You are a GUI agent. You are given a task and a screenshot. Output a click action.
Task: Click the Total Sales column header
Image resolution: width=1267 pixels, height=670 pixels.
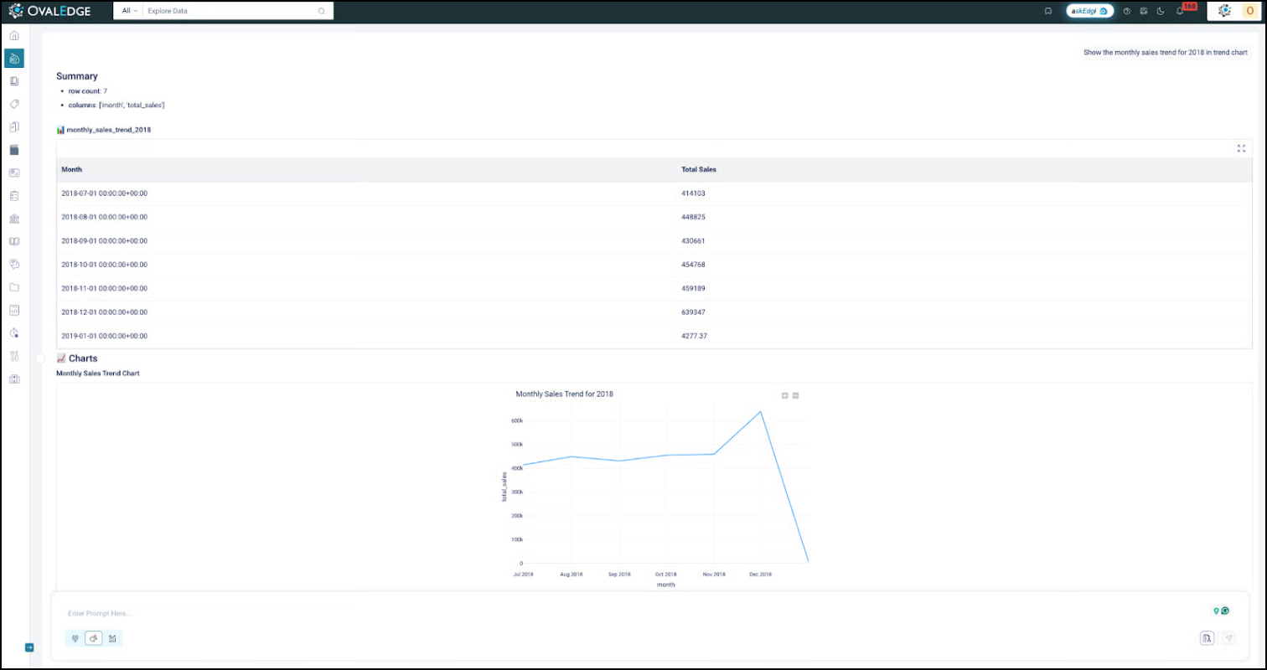click(699, 169)
